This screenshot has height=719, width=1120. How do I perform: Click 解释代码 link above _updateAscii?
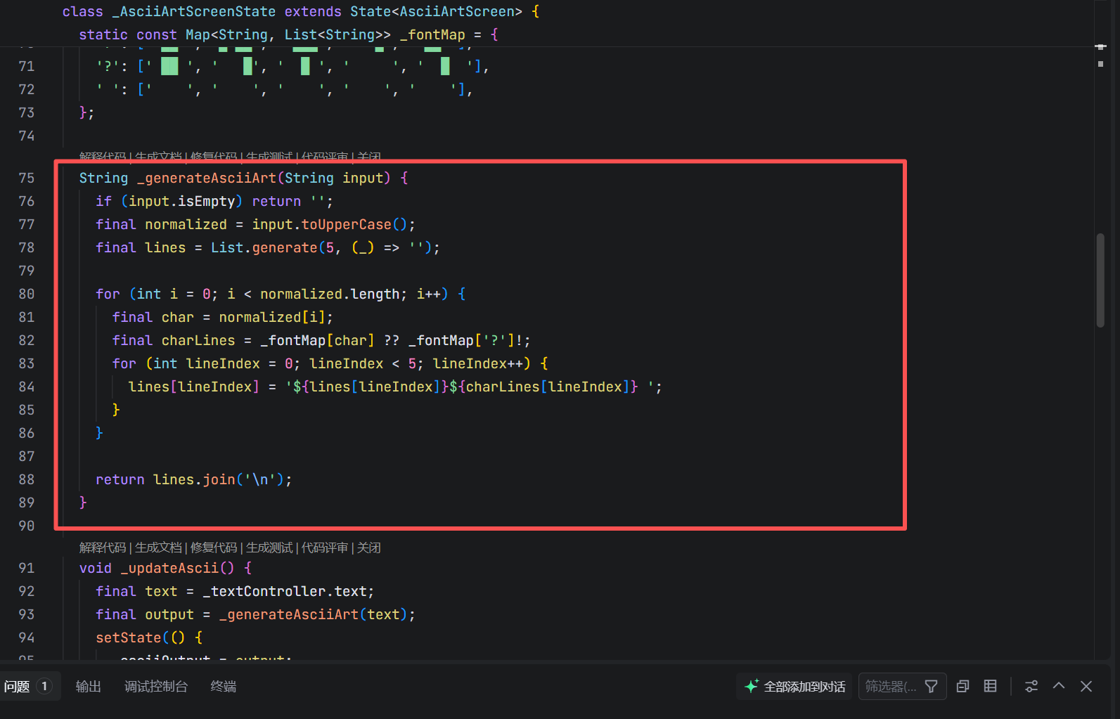point(103,548)
